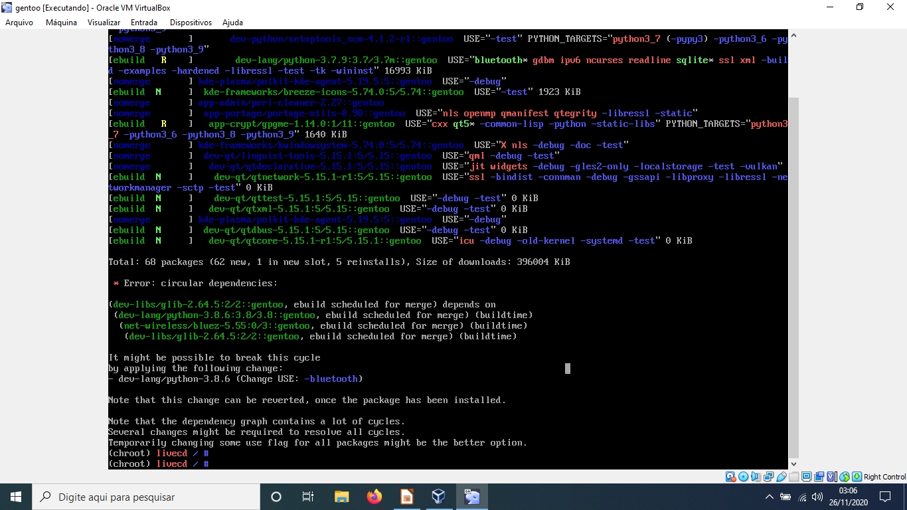Image resolution: width=907 pixels, height=510 pixels.
Task: Click the 'It might be possible to break this cycle' line
Action: (214, 358)
